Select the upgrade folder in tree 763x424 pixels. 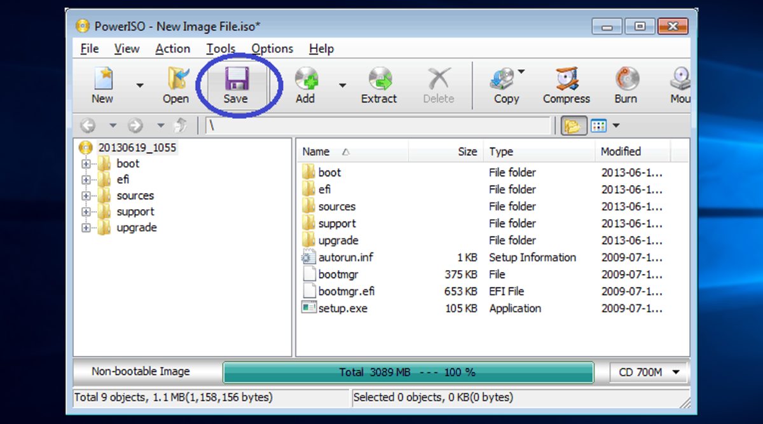tap(136, 227)
